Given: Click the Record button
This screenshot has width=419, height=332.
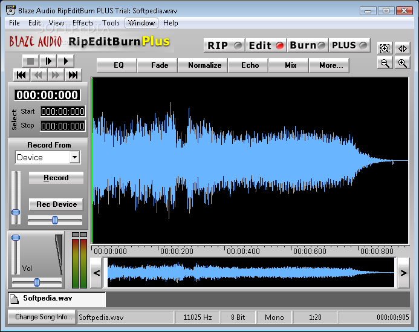Looking at the screenshot, I should coord(56,178).
